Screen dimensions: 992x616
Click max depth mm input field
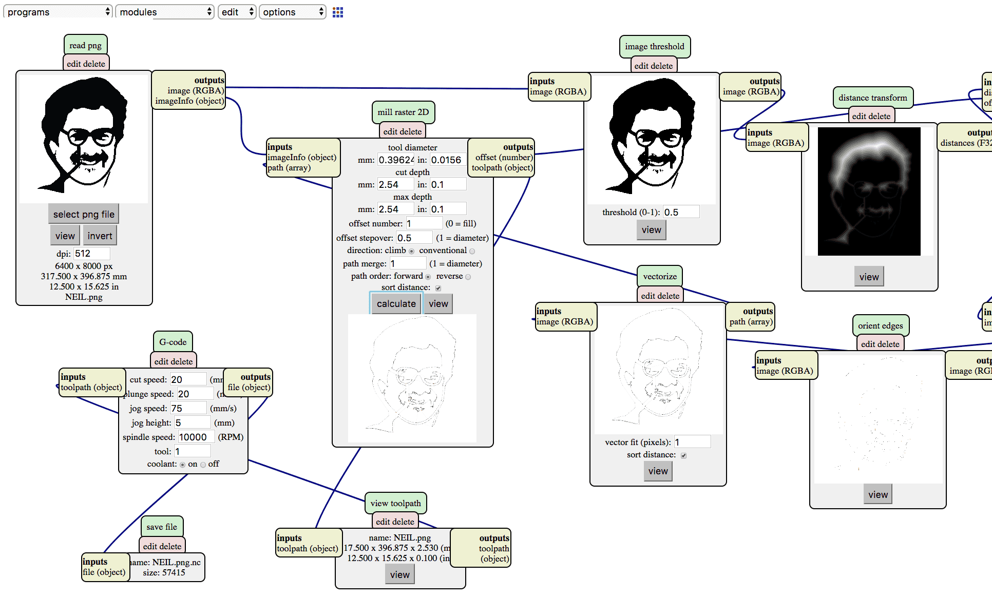pos(395,209)
